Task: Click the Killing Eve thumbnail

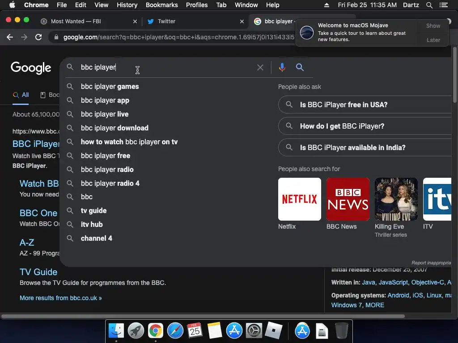Action: click(396, 199)
